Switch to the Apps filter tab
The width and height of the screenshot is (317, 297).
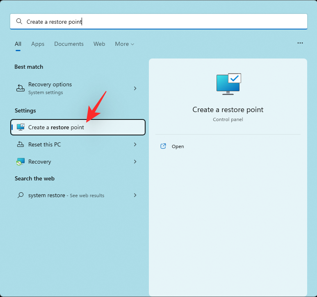pyautogui.click(x=38, y=44)
